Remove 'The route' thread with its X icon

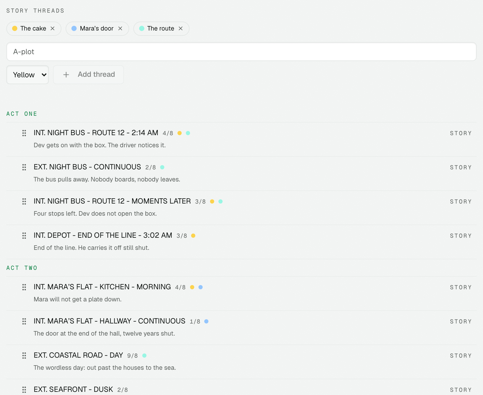(x=181, y=28)
